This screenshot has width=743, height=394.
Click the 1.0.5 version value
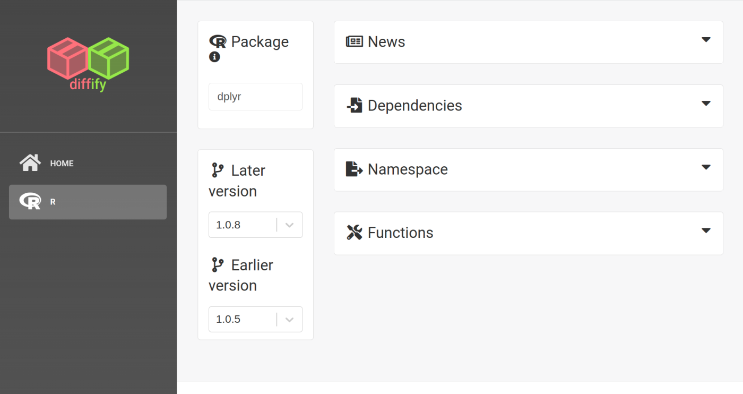pyautogui.click(x=228, y=320)
